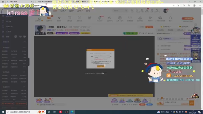Click the orange send button in chat box

point(192,103)
